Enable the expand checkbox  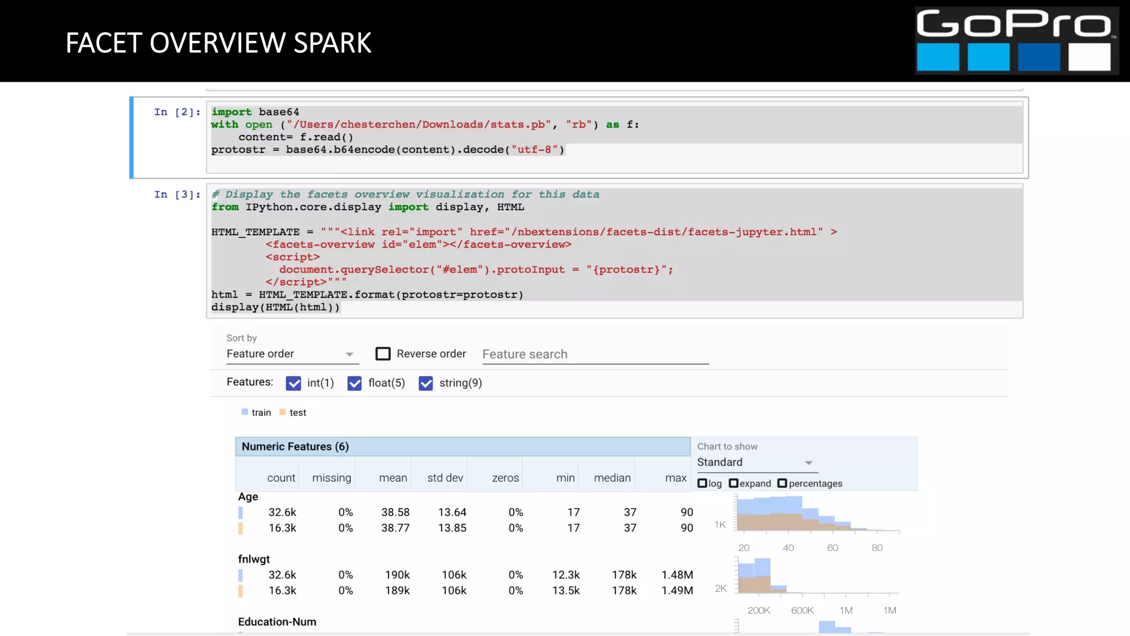[x=733, y=483]
